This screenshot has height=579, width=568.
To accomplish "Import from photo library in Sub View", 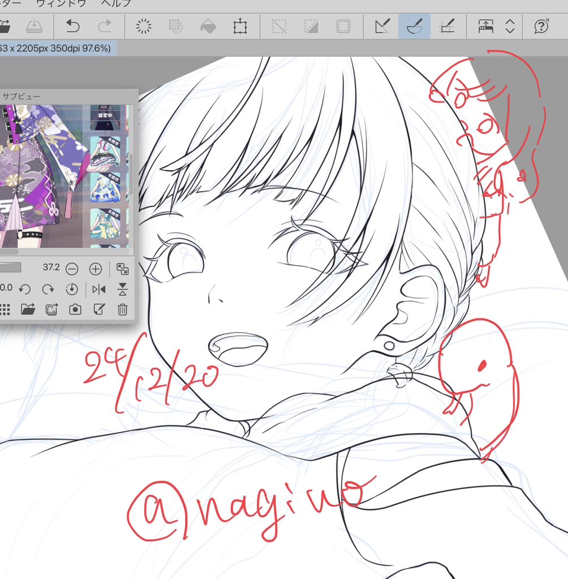I will point(51,309).
